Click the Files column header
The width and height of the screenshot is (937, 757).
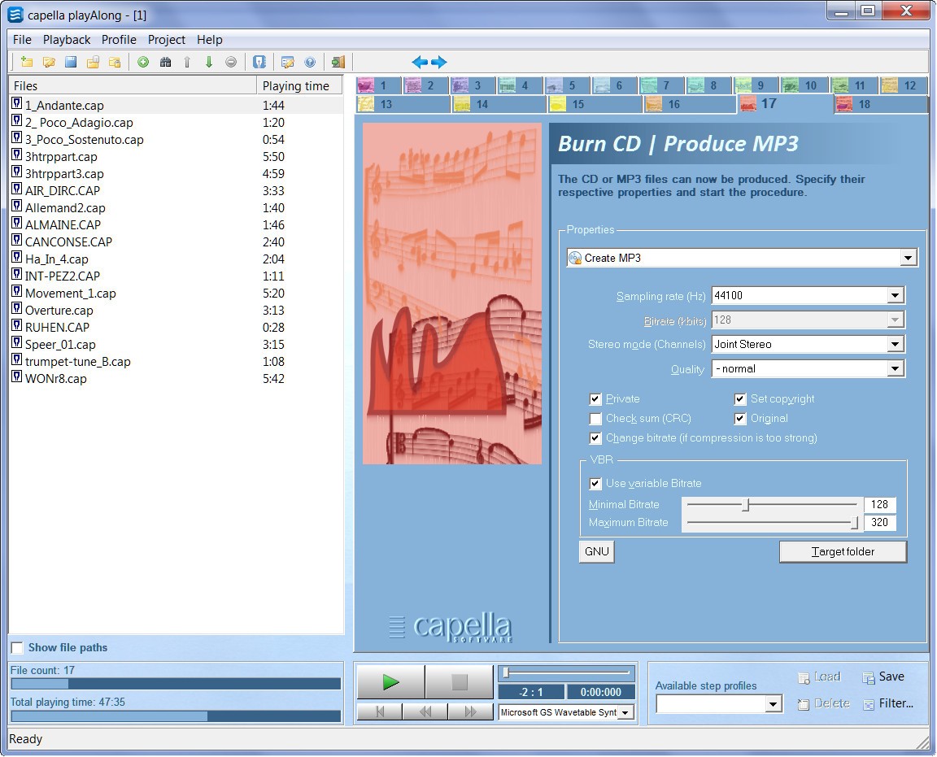(x=133, y=85)
